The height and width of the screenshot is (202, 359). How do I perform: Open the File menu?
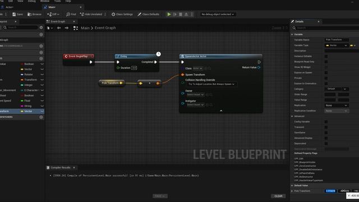coord(1,1)
